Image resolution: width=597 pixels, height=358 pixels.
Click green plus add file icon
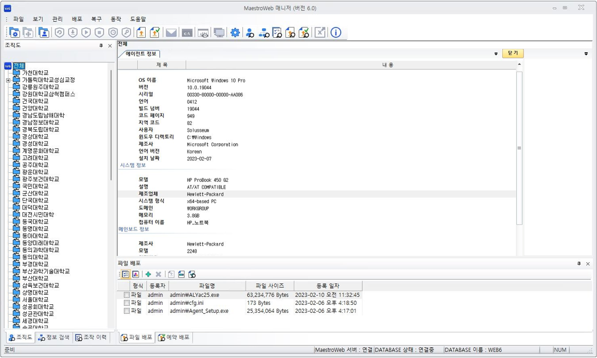click(x=148, y=274)
